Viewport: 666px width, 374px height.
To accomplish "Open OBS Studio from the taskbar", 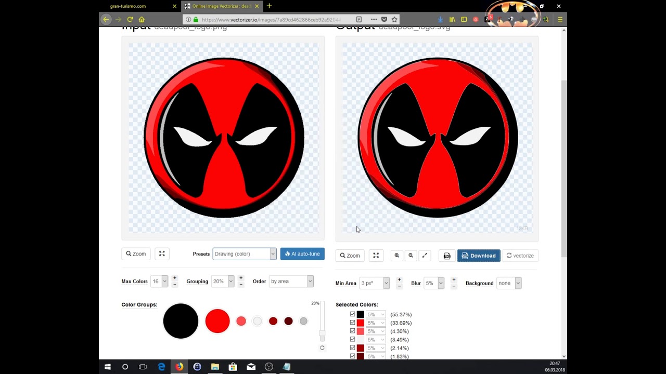I will pos(268,367).
